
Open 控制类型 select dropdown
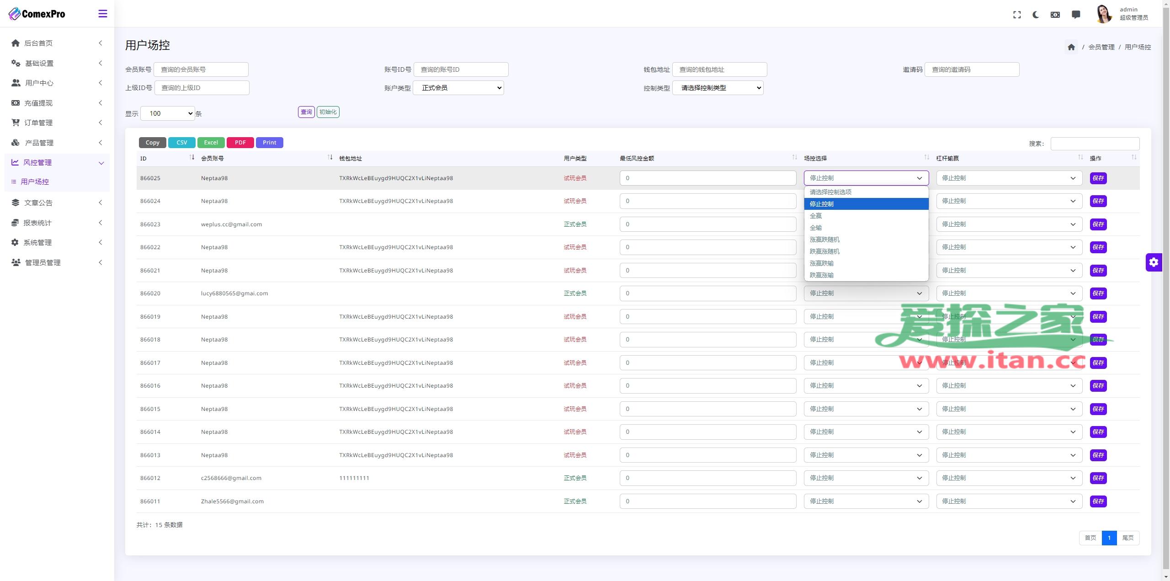pyautogui.click(x=718, y=88)
